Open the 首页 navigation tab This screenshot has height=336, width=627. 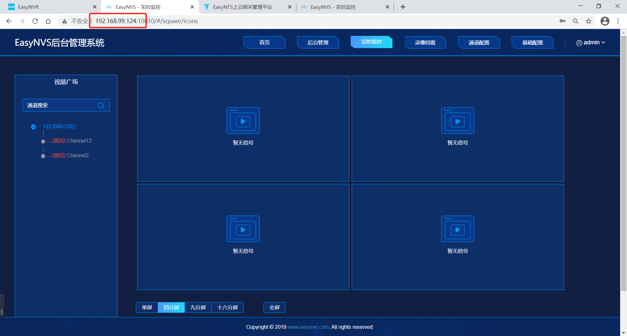pyautogui.click(x=265, y=42)
